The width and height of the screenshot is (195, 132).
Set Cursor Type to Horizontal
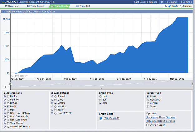148,100
